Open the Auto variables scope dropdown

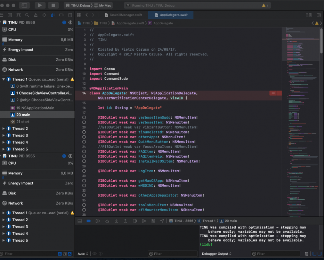[83, 254]
